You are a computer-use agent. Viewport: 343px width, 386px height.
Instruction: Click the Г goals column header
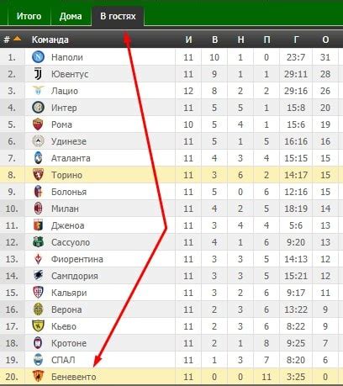click(x=296, y=40)
